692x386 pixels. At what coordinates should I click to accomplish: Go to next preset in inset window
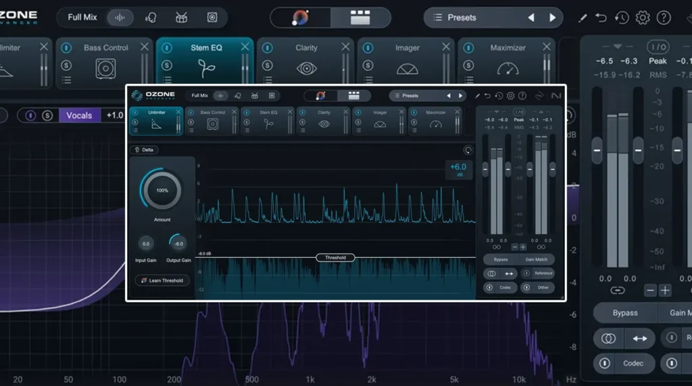(460, 96)
